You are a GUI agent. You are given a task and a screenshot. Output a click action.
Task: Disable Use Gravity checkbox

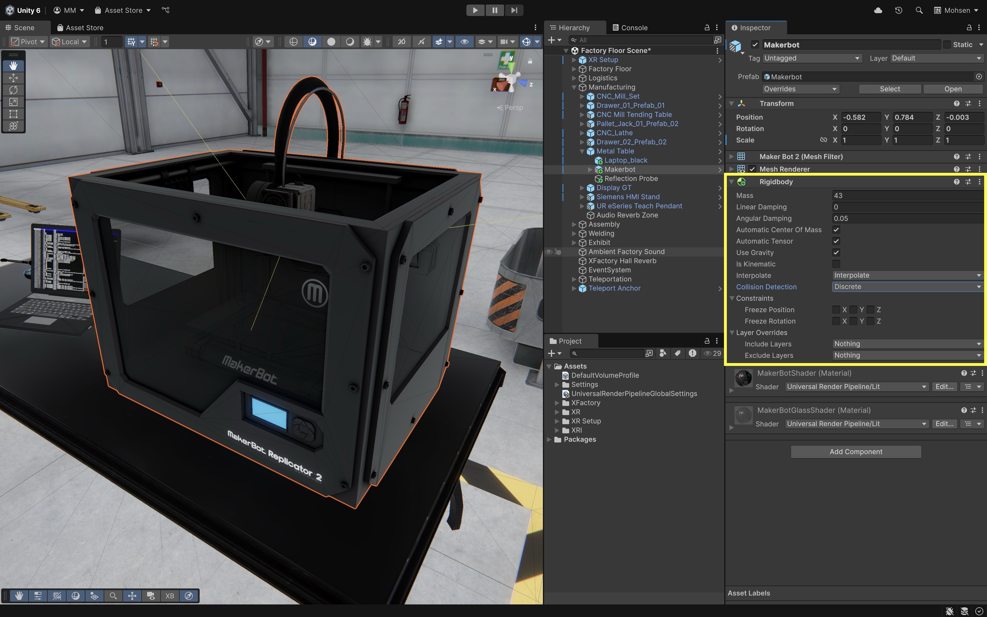pyautogui.click(x=836, y=253)
